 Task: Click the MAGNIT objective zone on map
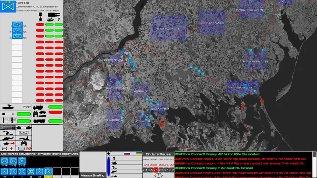(x=169, y=28)
